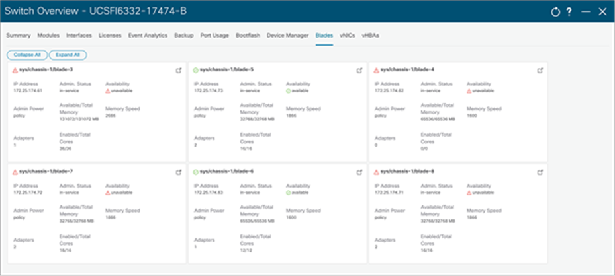
Task: Go to the Event Analytics tab
Action: [148, 36]
